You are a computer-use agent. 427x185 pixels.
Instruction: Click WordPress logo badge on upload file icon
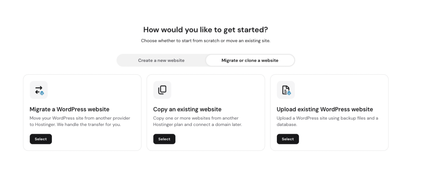[x=289, y=93]
